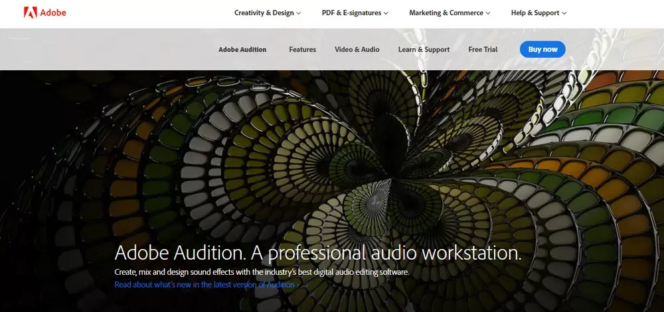Image resolution: width=664 pixels, height=312 pixels.
Task: Click the red Adobe logo icon
Action: (x=29, y=13)
